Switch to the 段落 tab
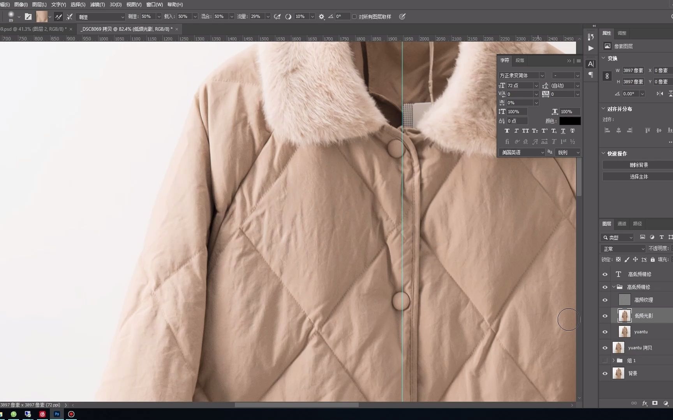This screenshot has width=673, height=420. (x=520, y=60)
